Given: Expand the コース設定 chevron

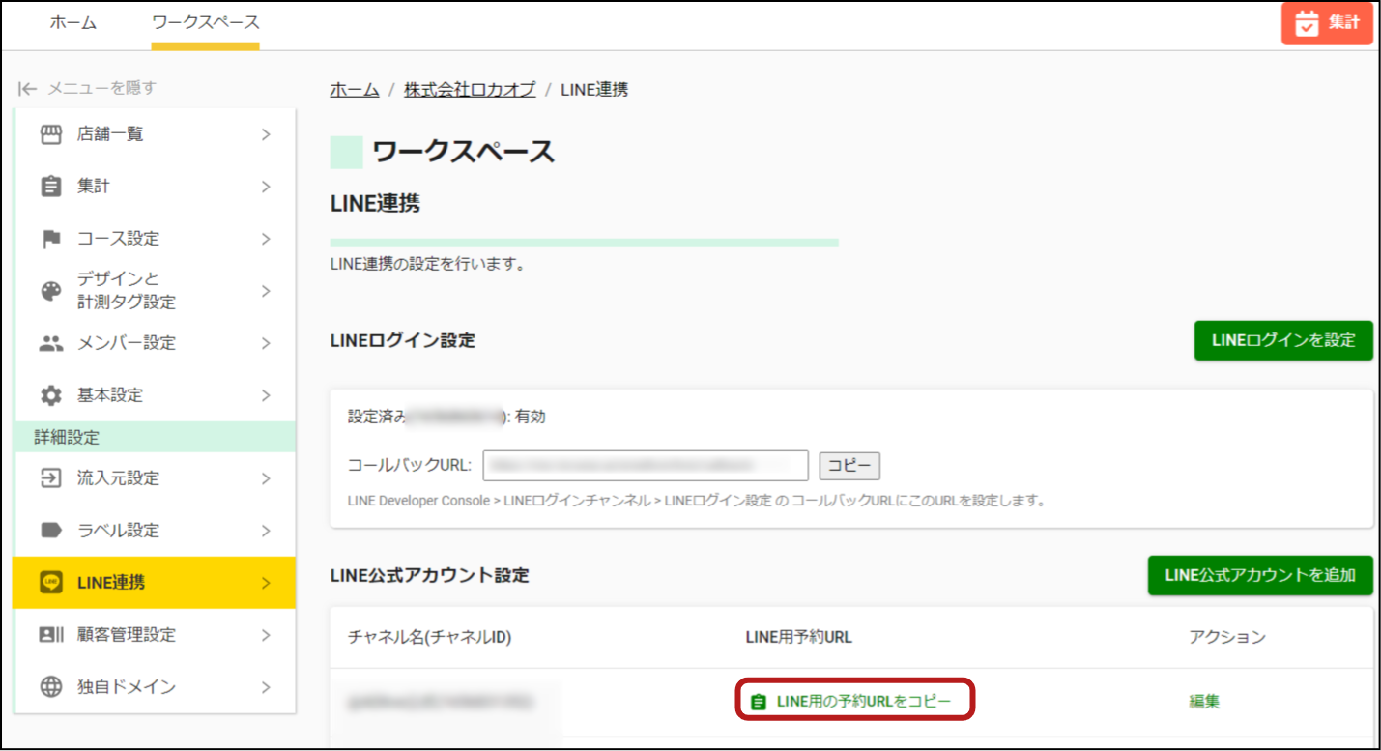Looking at the screenshot, I should point(266,239).
